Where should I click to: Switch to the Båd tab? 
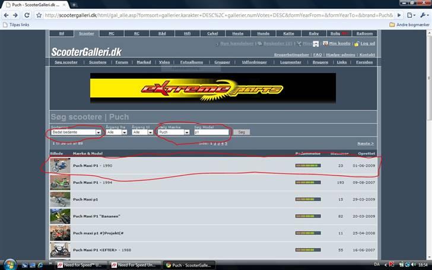(162, 34)
